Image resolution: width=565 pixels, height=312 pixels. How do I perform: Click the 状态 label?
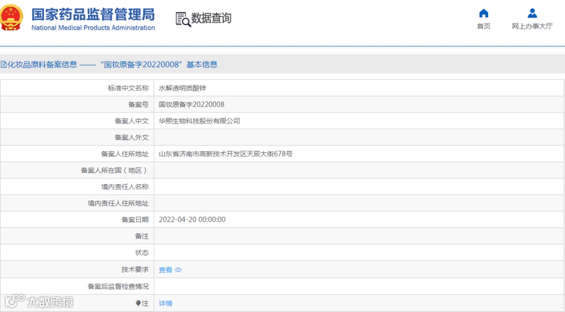142,253
